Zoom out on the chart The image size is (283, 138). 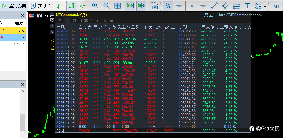coord(106,6)
